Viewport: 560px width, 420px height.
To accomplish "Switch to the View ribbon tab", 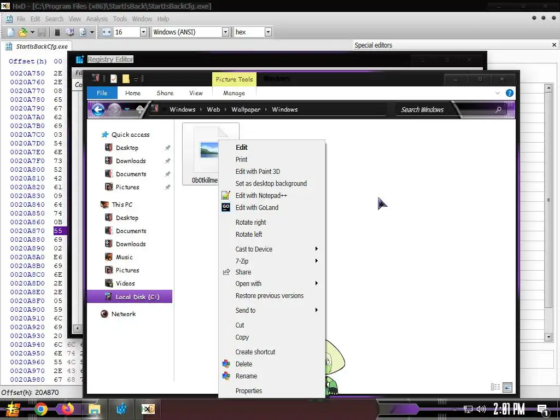I will (x=196, y=93).
